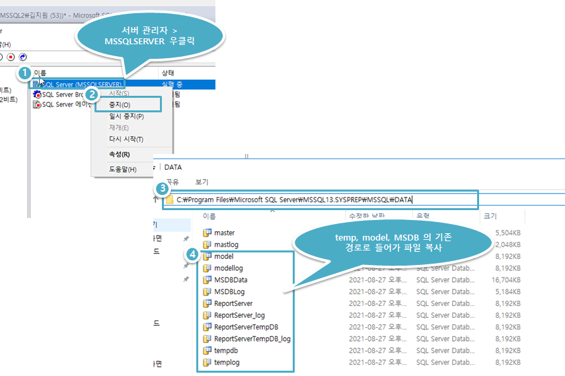Select the ReportServerTempDB file icon

pyautogui.click(x=207, y=327)
